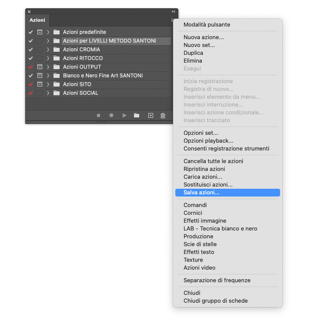Collapse the panel with double-arrow icon
This screenshot has width=311, height=317.
173,12
